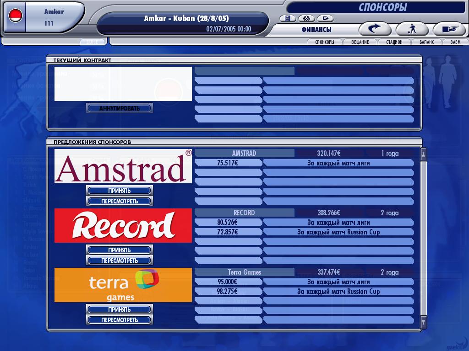Open the Стадион tab
The width and height of the screenshot is (469, 351).
click(394, 42)
